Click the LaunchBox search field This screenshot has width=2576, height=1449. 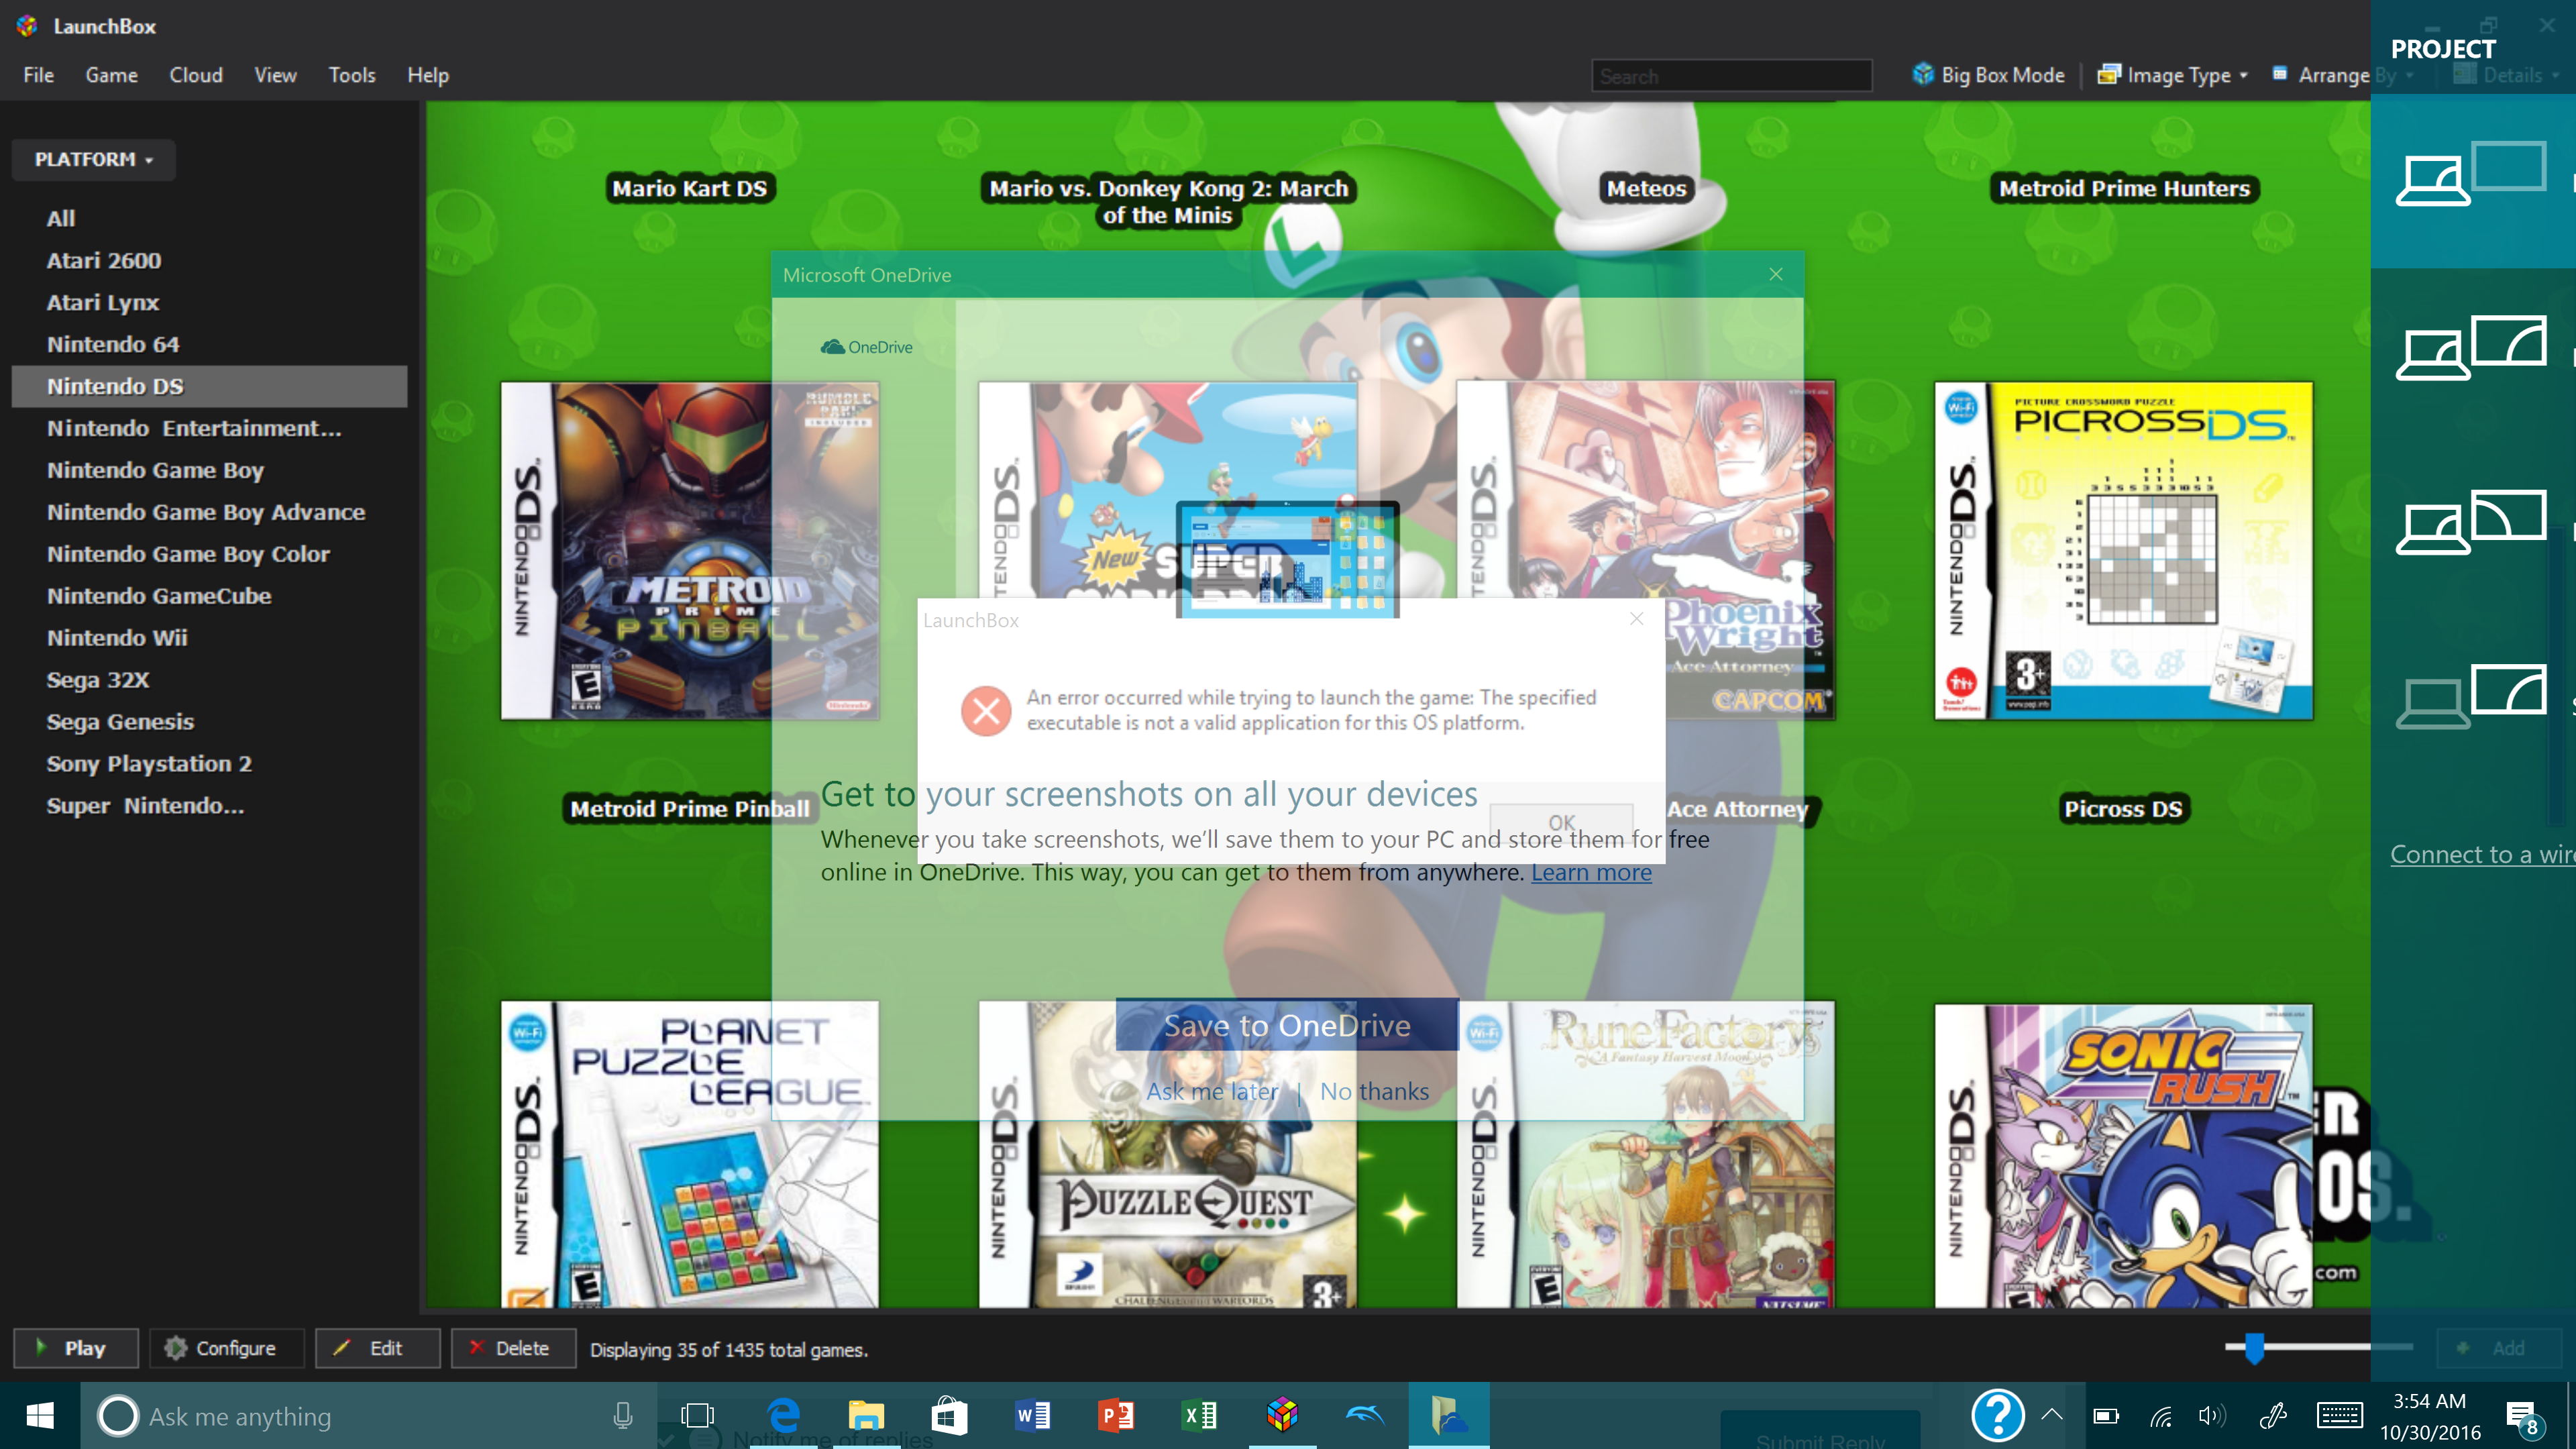point(1731,76)
